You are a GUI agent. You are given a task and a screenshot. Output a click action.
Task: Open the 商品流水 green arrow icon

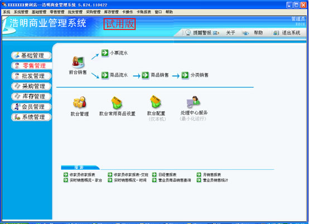point(105,75)
